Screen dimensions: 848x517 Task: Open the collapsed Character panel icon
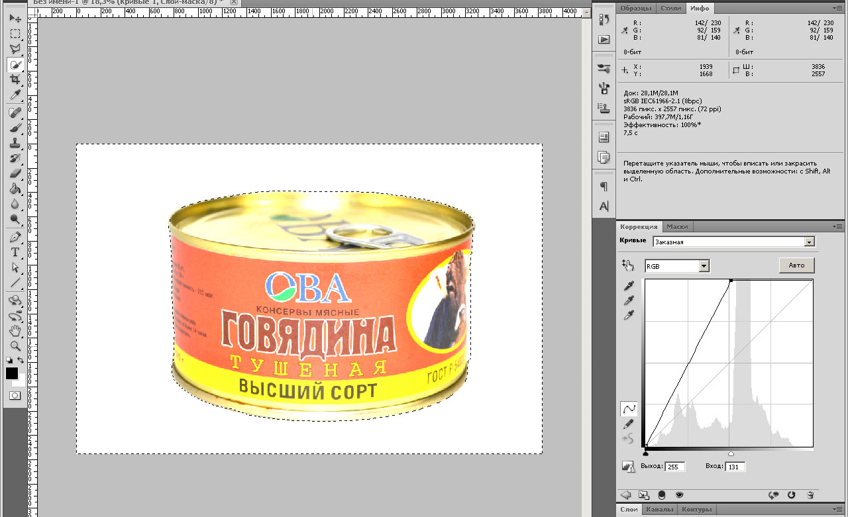[x=604, y=206]
